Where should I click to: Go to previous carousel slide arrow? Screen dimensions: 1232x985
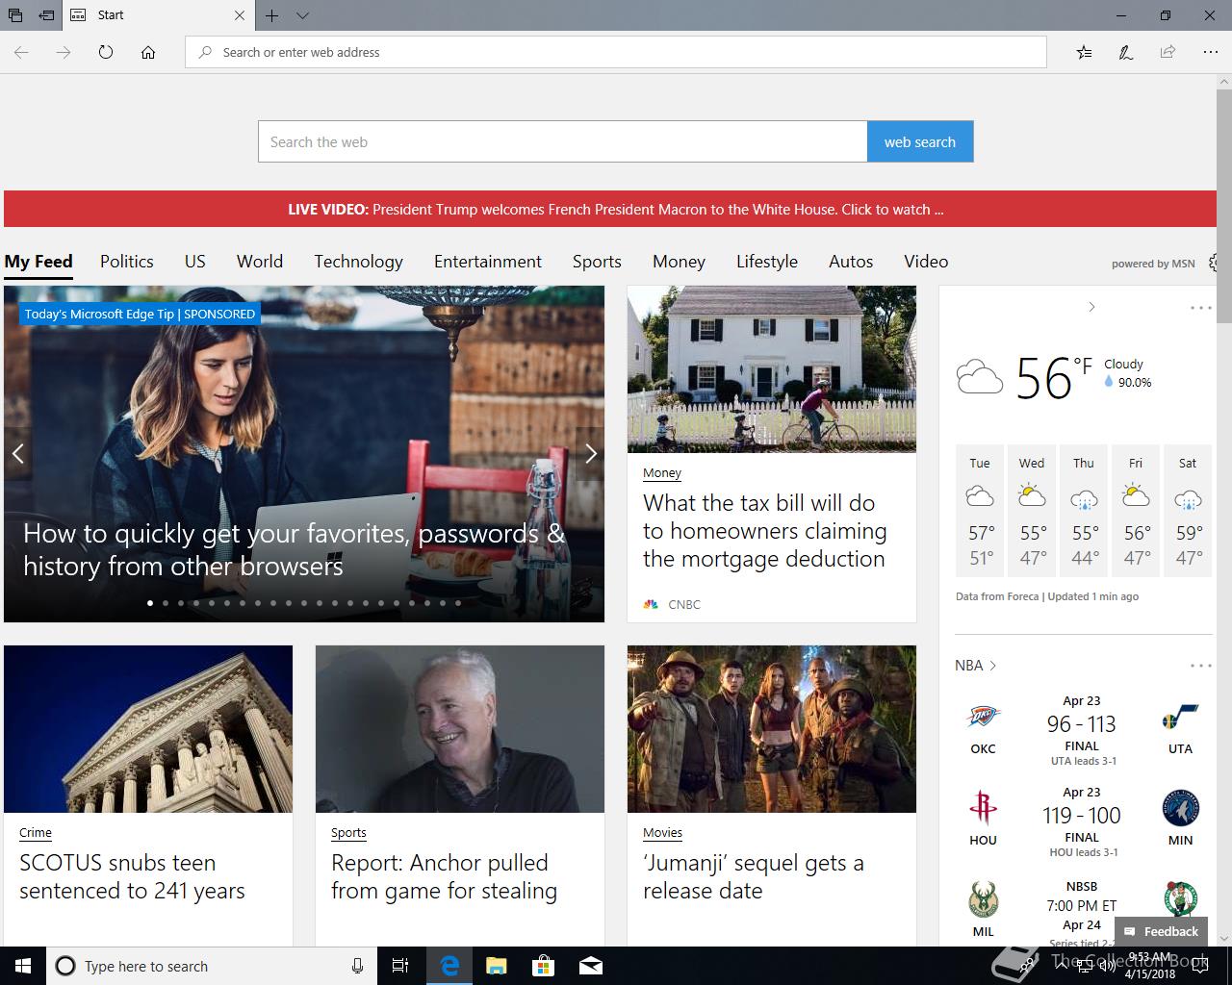pos(17,454)
